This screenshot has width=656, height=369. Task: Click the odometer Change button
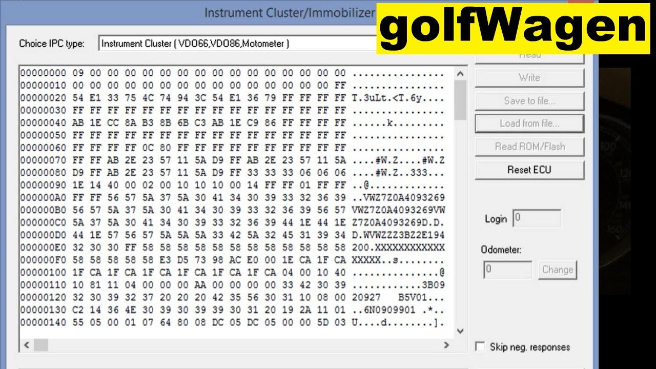coord(558,270)
